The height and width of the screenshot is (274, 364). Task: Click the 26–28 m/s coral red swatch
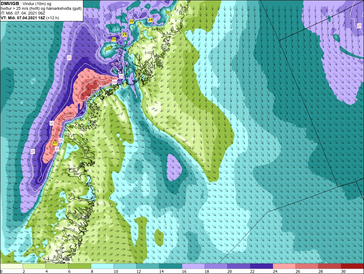[x=307, y=266]
